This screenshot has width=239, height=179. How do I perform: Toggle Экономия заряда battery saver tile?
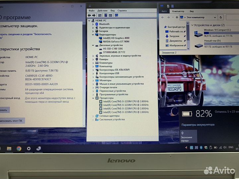[189, 136]
